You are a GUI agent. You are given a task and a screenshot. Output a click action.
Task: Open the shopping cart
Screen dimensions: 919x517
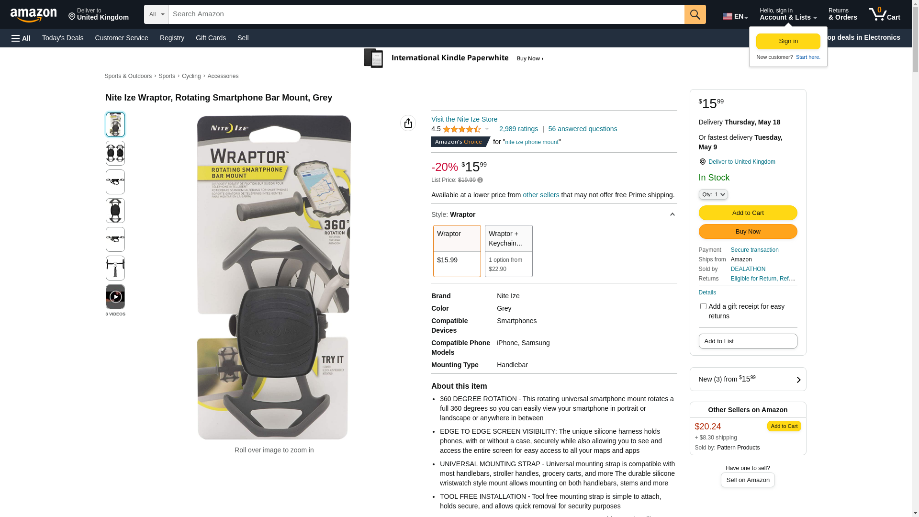[884, 14]
